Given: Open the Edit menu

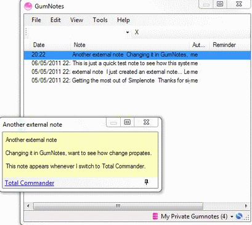Looking at the screenshot, I should click(x=55, y=20).
